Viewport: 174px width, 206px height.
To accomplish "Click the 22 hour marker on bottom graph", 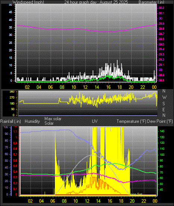I will 144,201.
